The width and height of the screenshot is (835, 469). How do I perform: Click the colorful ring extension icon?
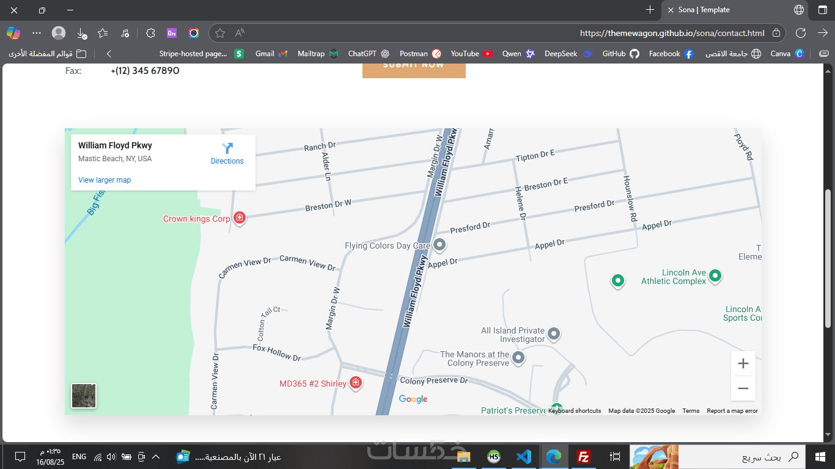coord(194,33)
